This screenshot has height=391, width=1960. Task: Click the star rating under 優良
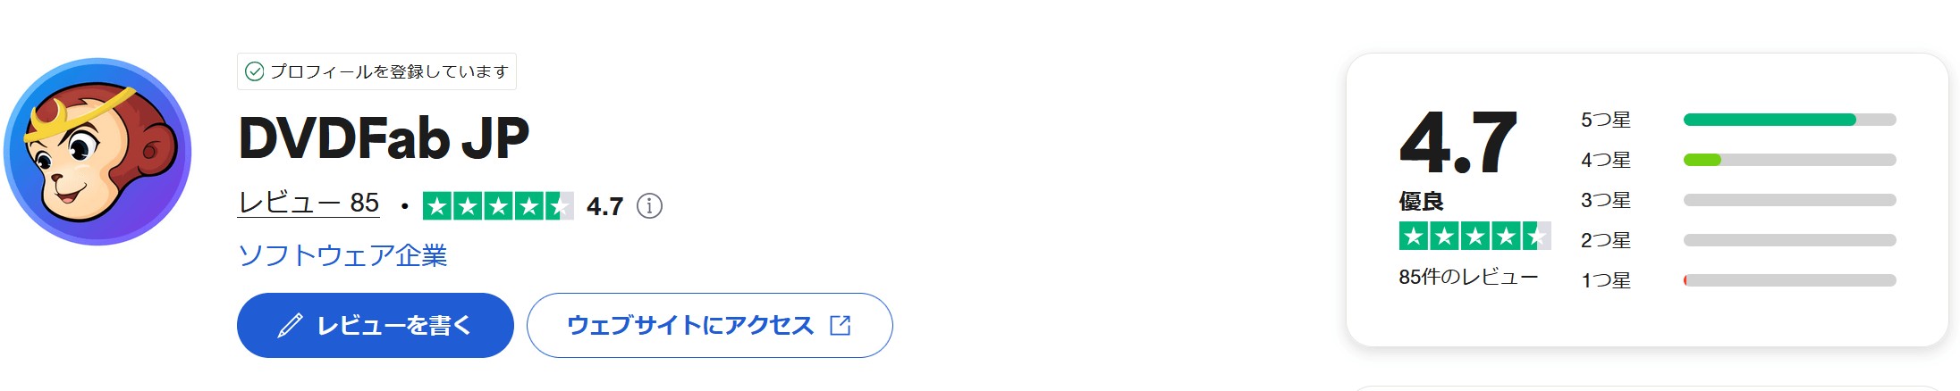click(x=1474, y=236)
